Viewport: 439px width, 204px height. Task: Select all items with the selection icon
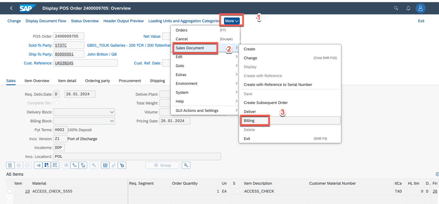click(46, 165)
